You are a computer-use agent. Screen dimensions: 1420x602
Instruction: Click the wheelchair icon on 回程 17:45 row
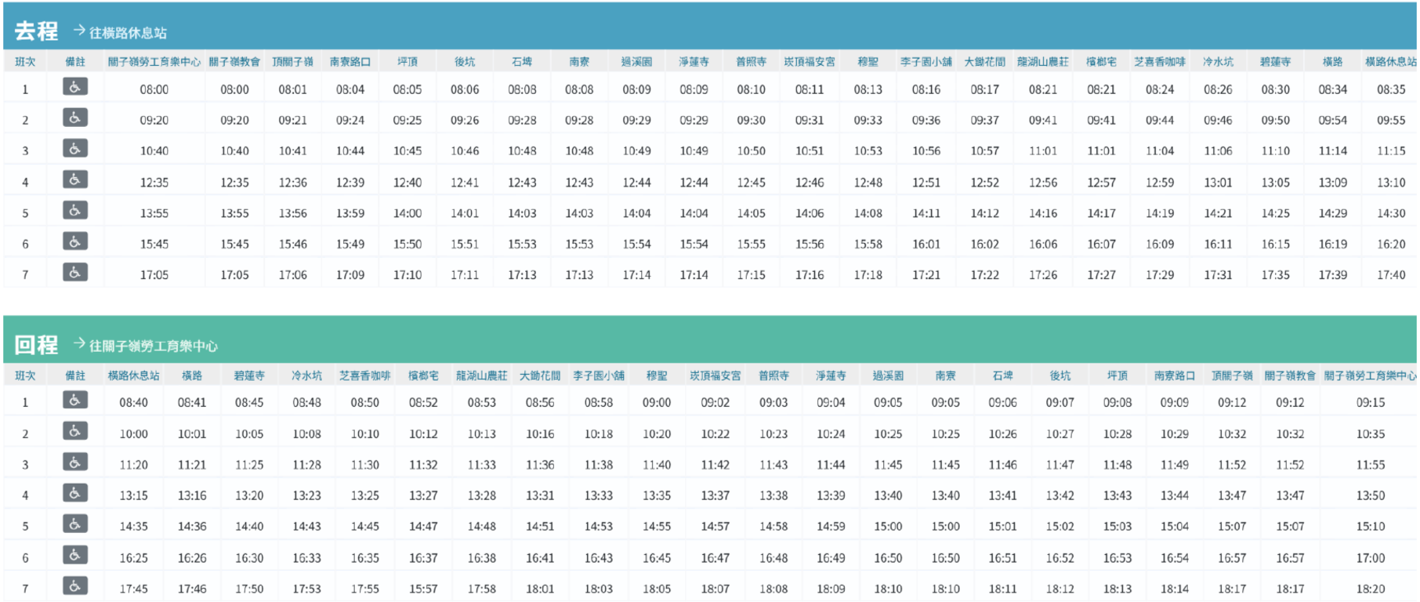pyautogui.click(x=75, y=586)
